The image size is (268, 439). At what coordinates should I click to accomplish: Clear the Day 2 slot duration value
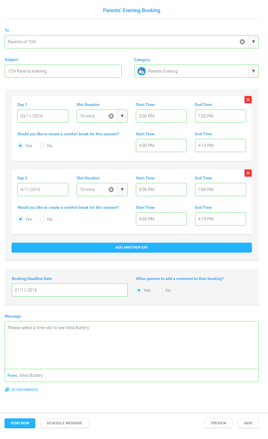tap(111, 189)
